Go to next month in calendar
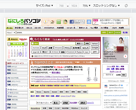 point(26,44)
